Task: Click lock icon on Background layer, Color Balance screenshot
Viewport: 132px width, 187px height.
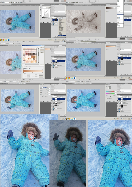Action: (130, 111)
